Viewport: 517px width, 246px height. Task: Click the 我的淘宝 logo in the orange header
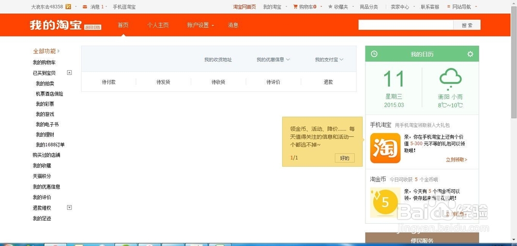pyautogui.click(x=55, y=25)
